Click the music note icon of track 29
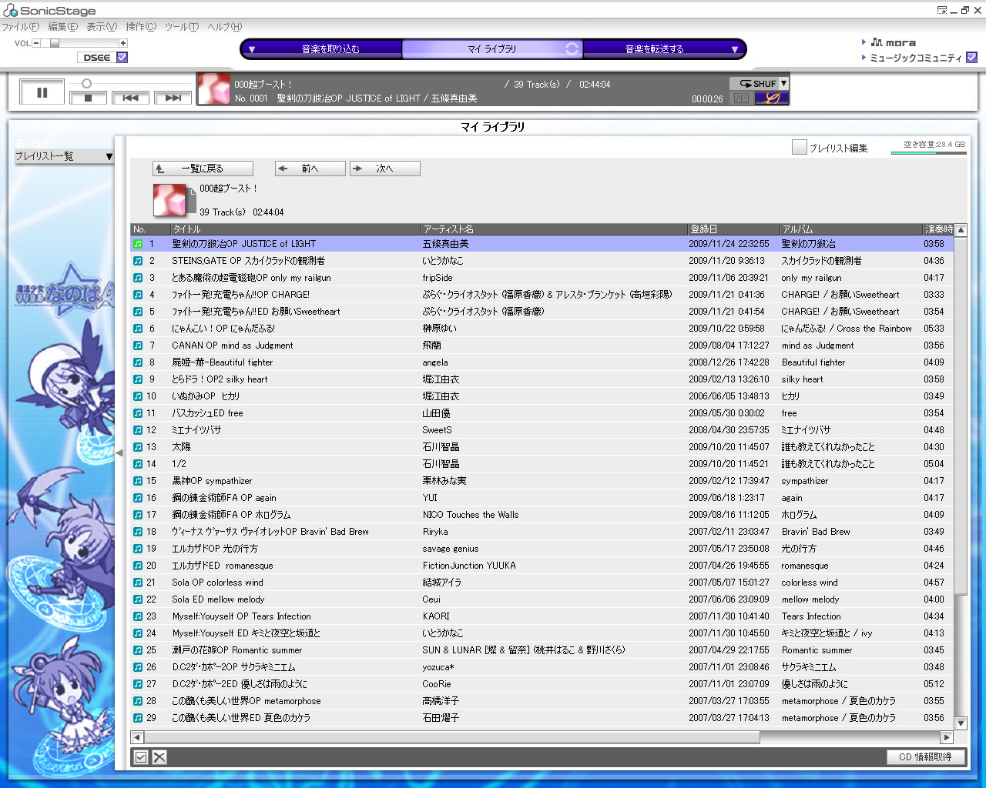The width and height of the screenshot is (986, 788). [138, 718]
